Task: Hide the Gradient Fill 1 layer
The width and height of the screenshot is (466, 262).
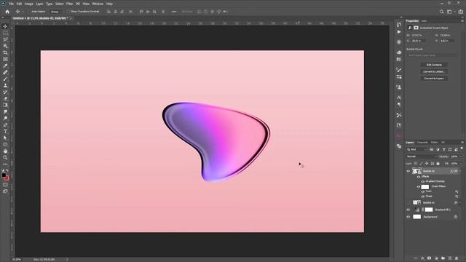Action: tap(408, 210)
